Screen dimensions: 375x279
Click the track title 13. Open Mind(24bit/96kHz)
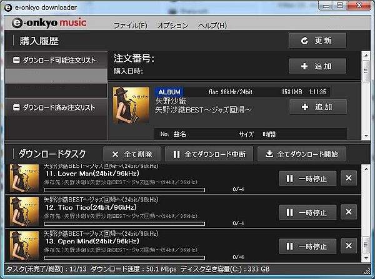[x=92, y=242]
